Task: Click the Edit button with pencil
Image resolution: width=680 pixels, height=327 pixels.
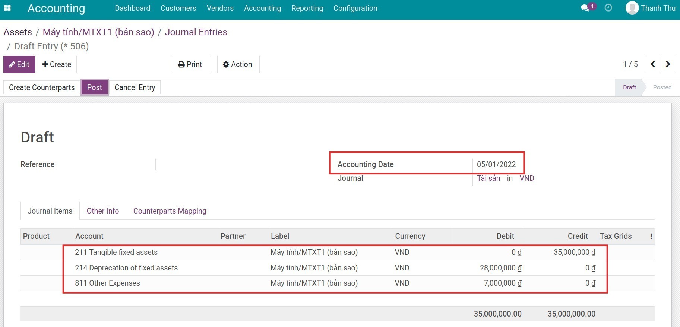Action: [x=19, y=64]
